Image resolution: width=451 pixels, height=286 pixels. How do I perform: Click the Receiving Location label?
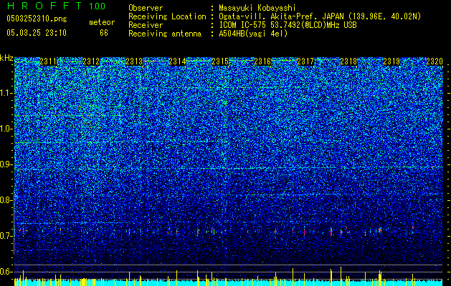167,17
